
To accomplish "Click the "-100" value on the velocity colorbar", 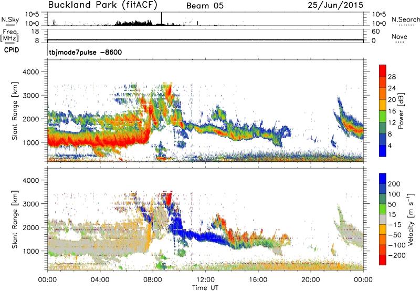I will pos(397,245).
